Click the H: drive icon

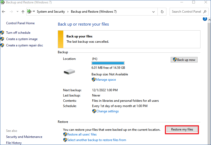[x=69, y=72]
